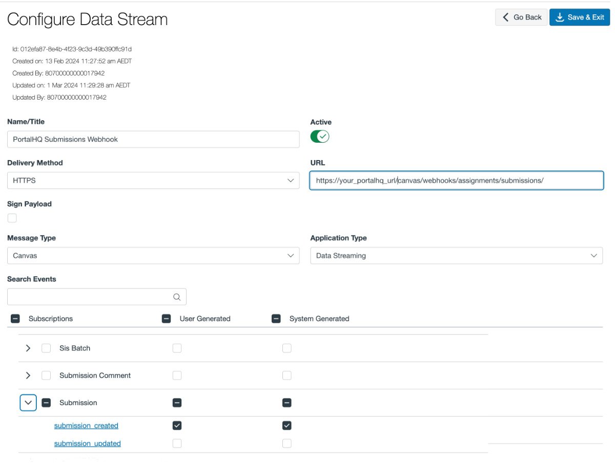Screen dimensions: 615x466
Task: Click the URL input field
Action: click(x=456, y=181)
